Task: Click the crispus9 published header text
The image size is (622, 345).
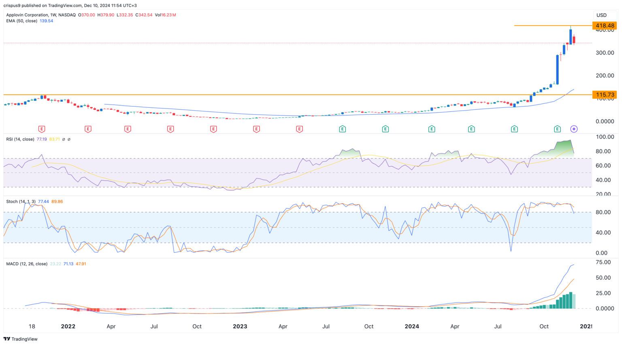Action: pos(70,6)
